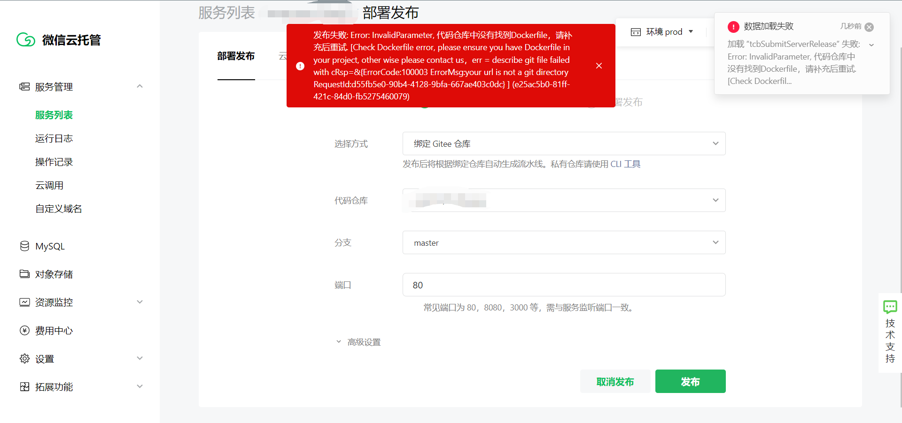Open the 环境 prod environment selector

[x=662, y=32]
